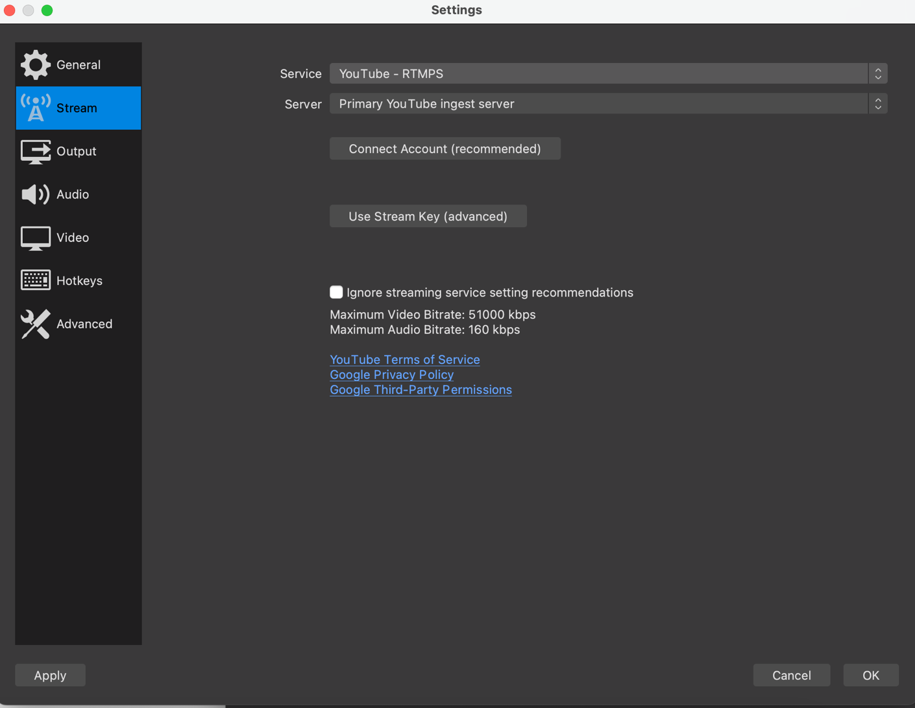Open the Service dropdown showing YouTube - RTMPS
This screenshot has height=708, width=915.
click(x=598, y=74)
